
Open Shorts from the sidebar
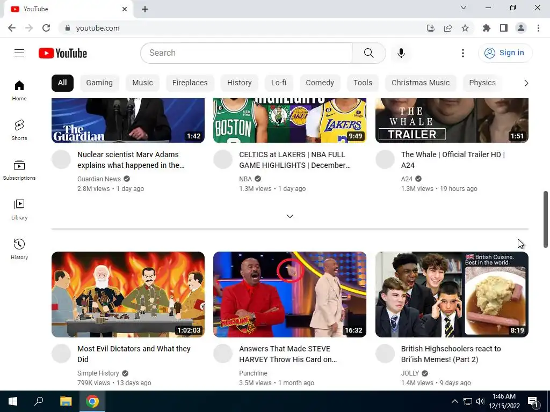tap(19, 130)
